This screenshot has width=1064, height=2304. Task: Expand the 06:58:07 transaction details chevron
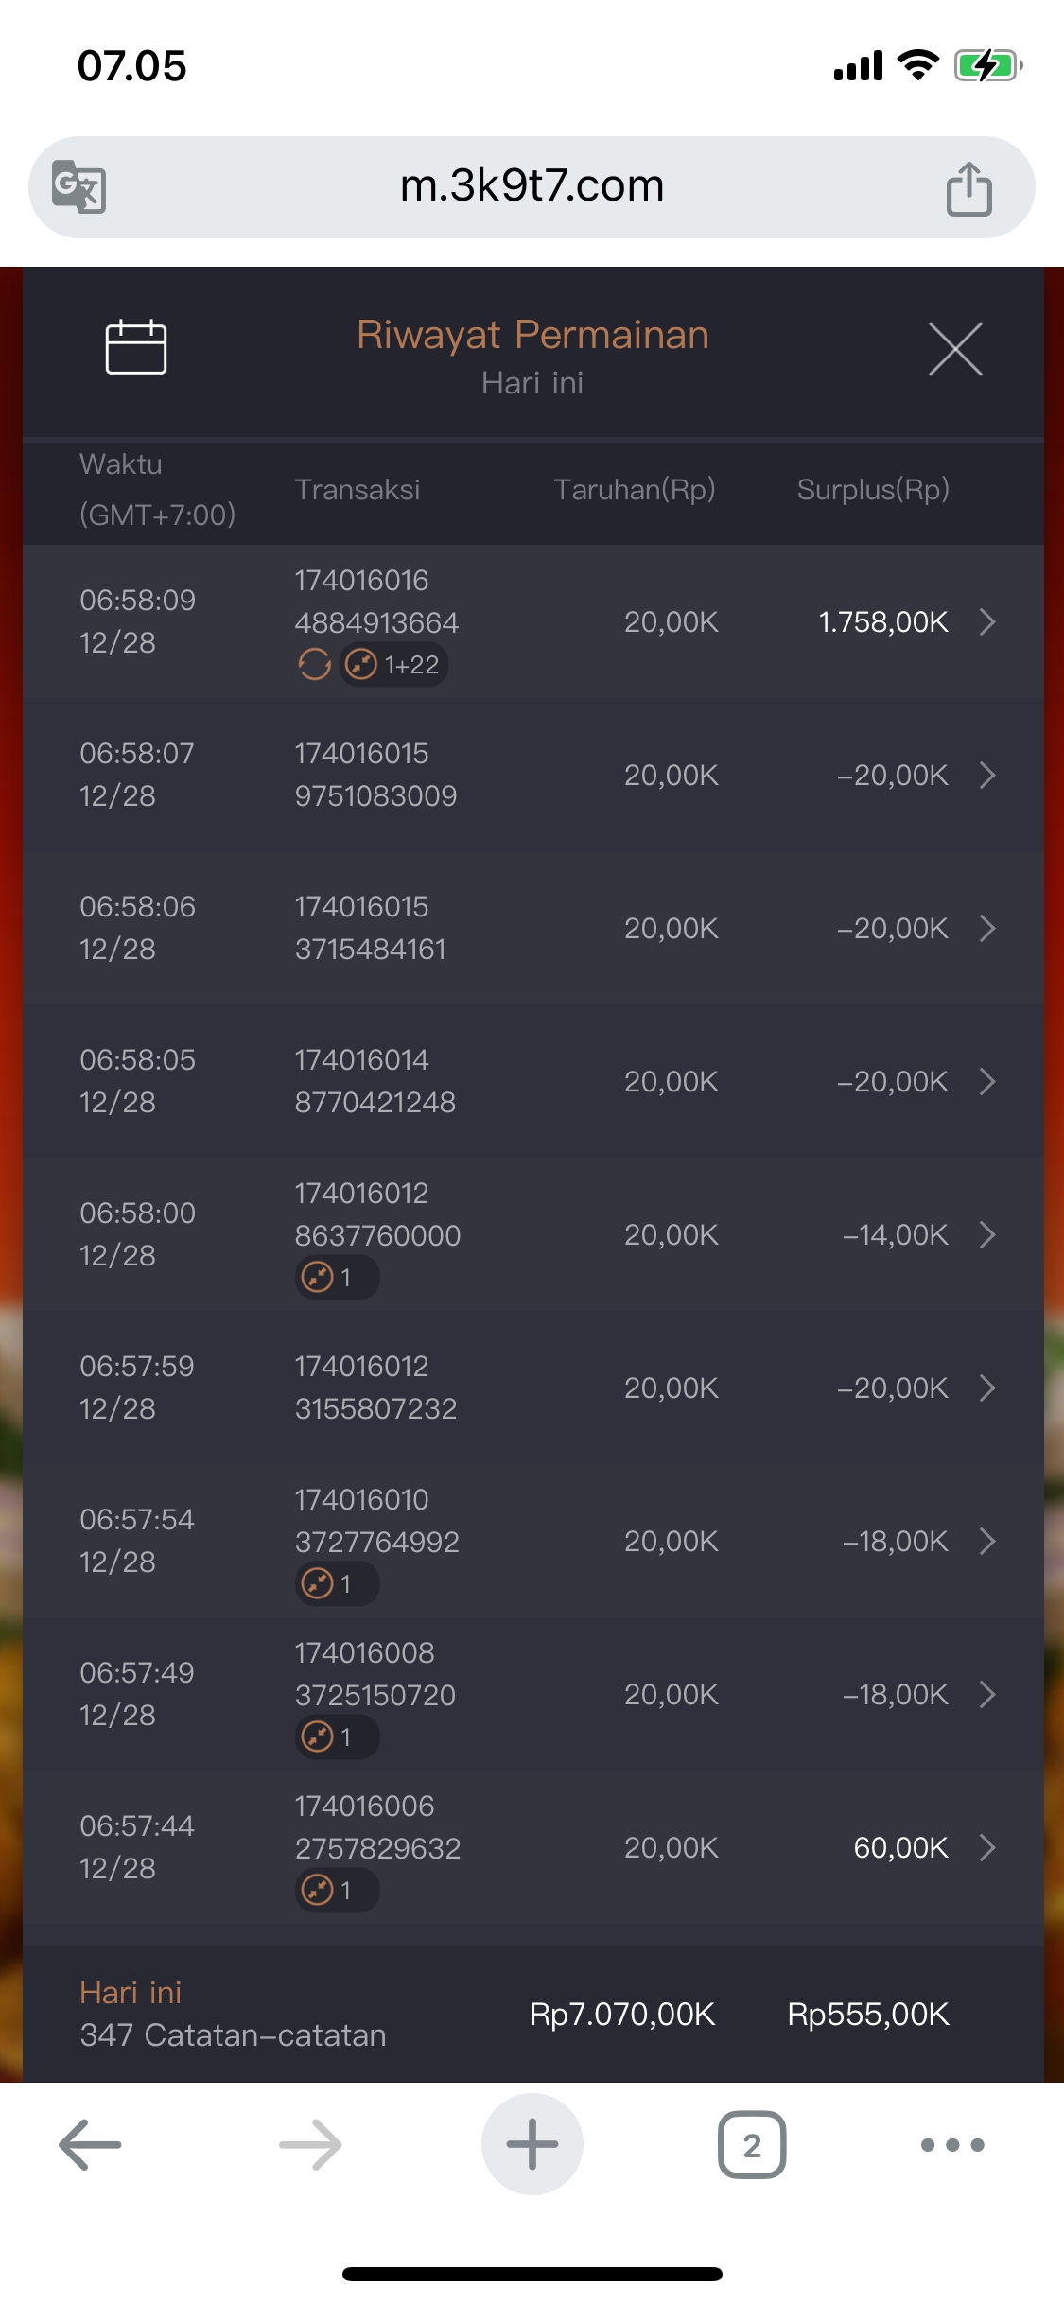tap(987, 775)
